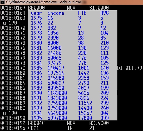The image size is (143, 131).
Task: Select year 1976 in the table
Action: point(36,23)
